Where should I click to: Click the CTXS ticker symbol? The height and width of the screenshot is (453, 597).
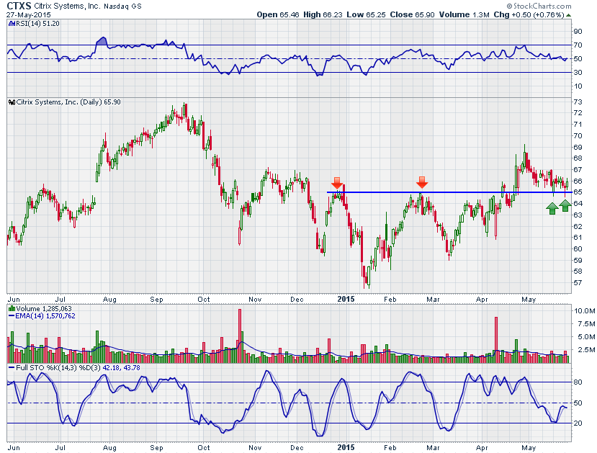pyautogui.click(x=19, y=6)
